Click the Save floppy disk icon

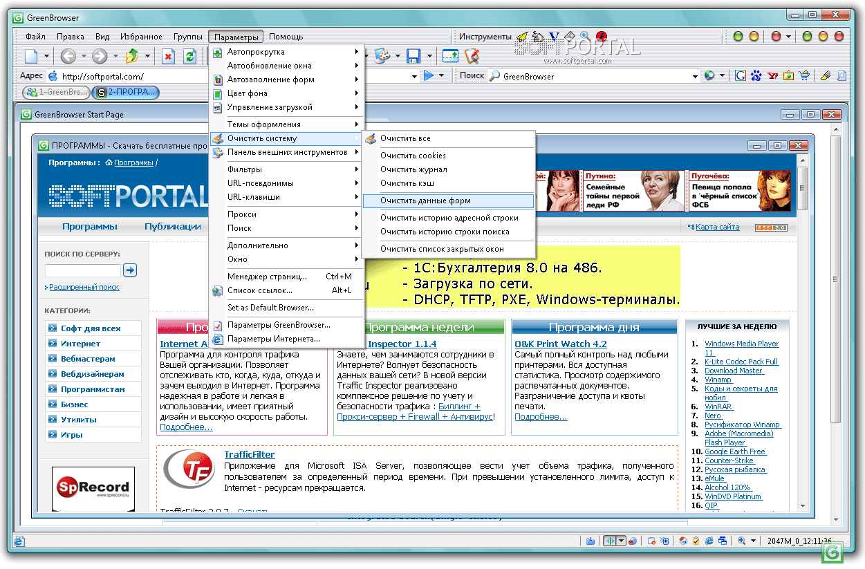(413, 56)
